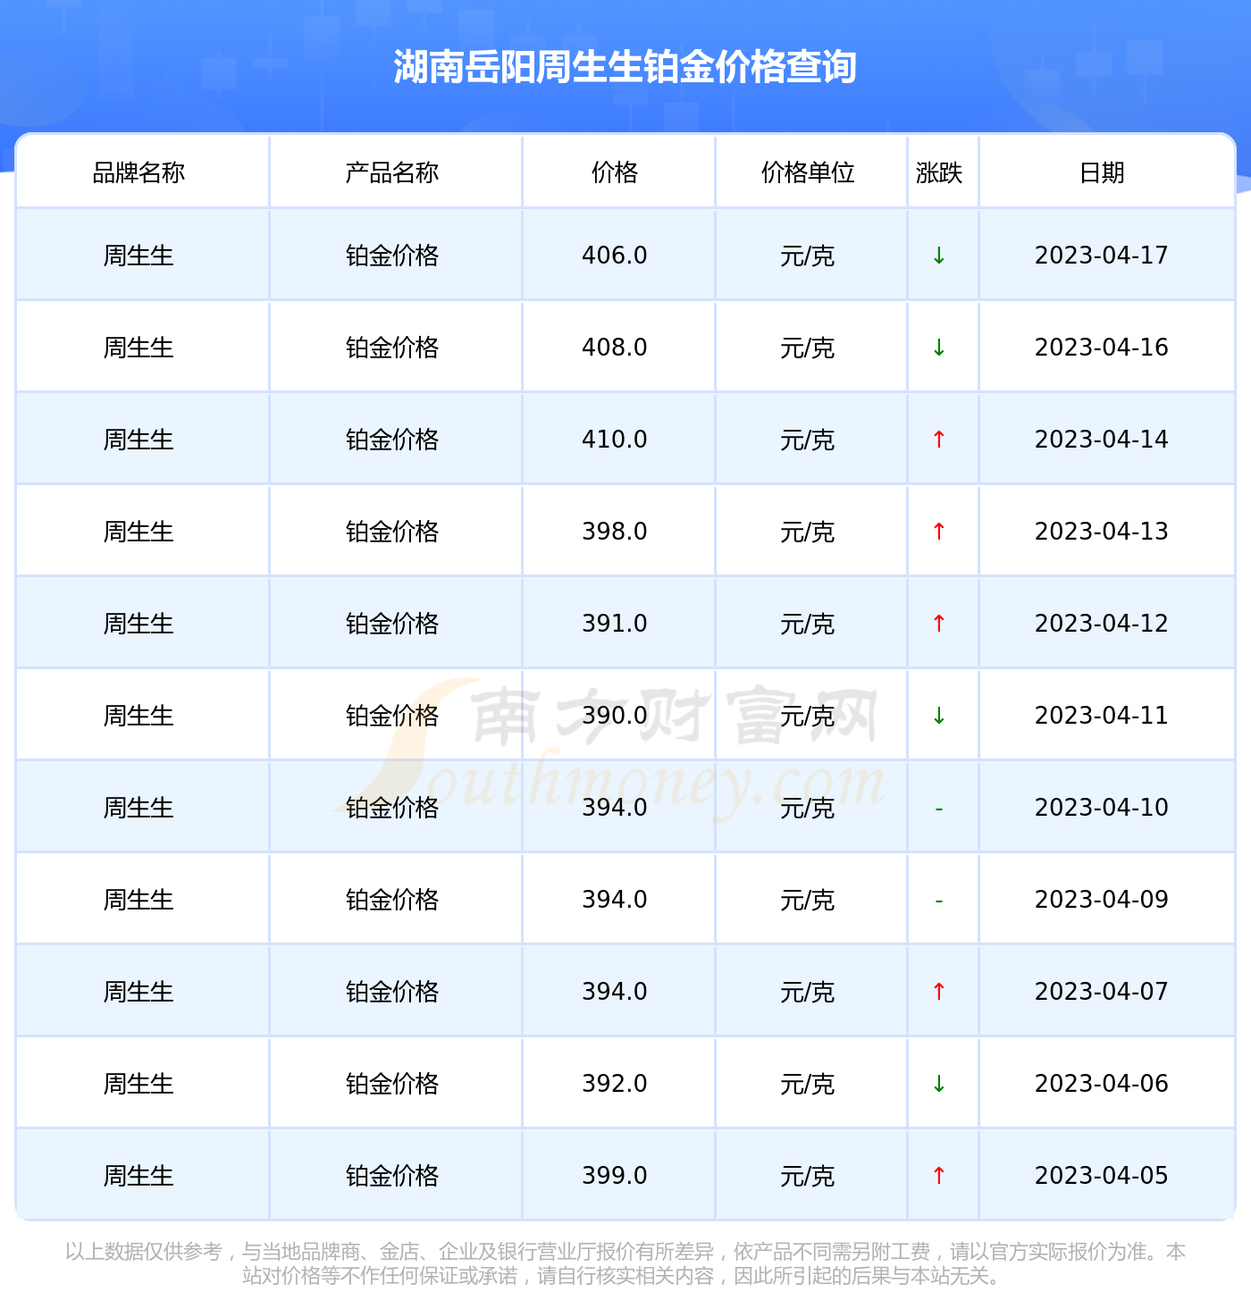
Task: Click the green down arrow for 2023-04-06
Action: 939,1084
